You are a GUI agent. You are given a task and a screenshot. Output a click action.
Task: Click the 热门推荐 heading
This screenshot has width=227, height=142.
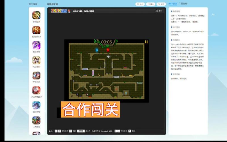33,4
